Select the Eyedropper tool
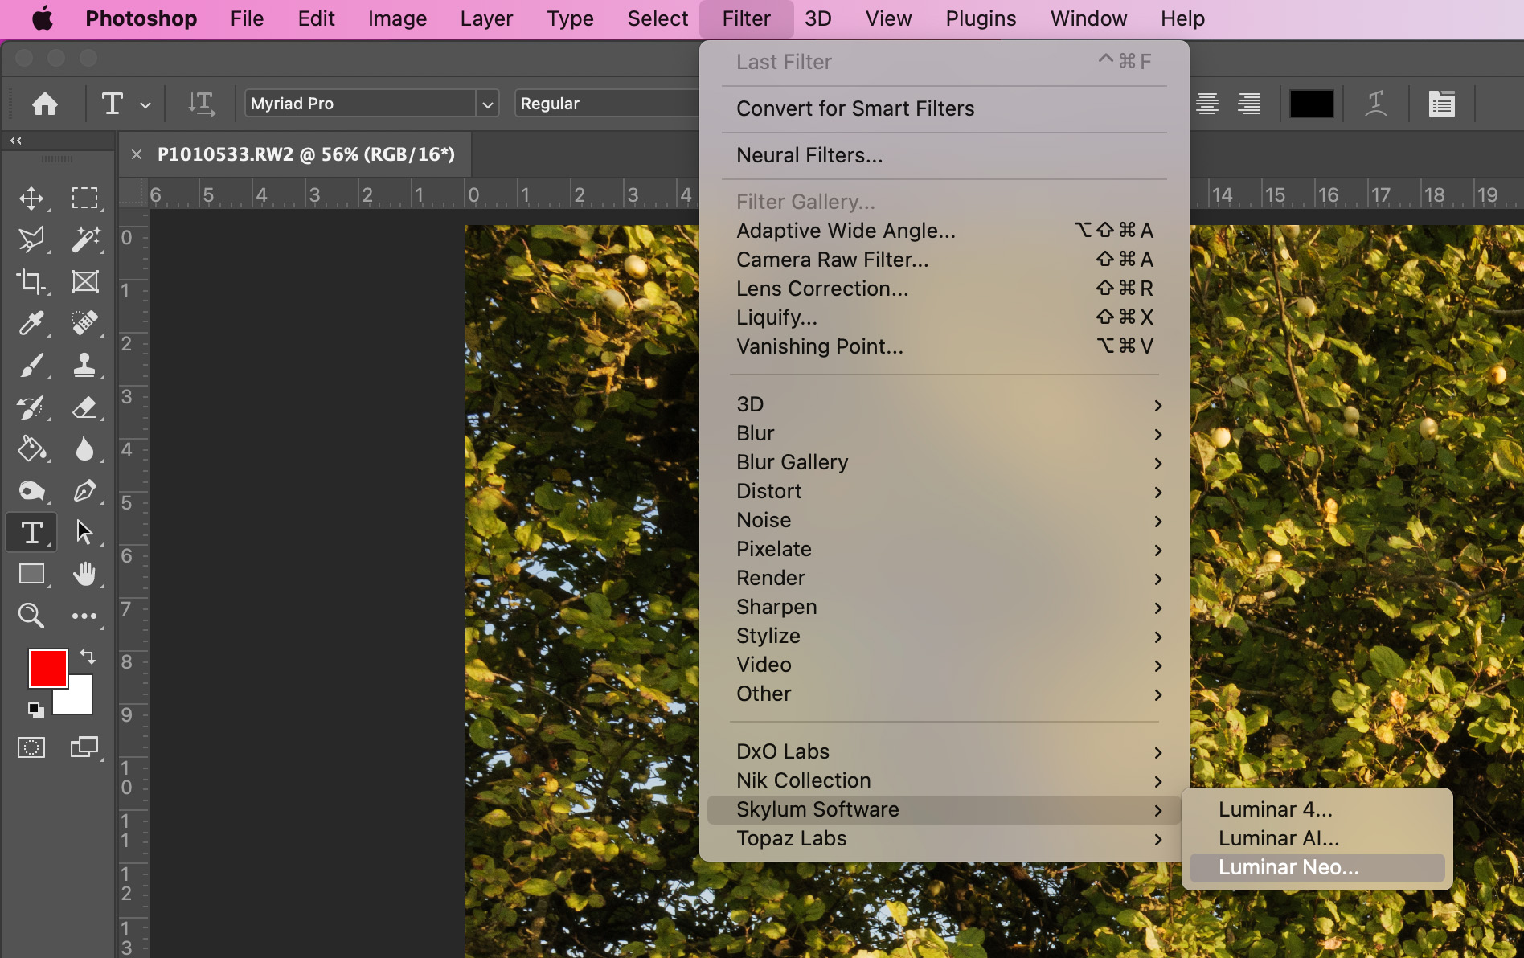The image size is (1524, 958). pyautogui.click(x=31, y=323)
